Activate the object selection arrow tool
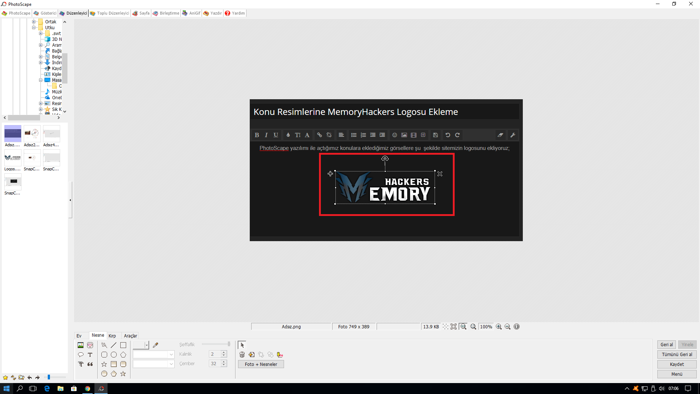Image resolution: width=700 pixels, height=394 pixels. tap(242, 345)
